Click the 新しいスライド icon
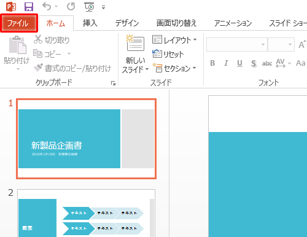Screen dimensions: 307x237 tap(135, 43)
